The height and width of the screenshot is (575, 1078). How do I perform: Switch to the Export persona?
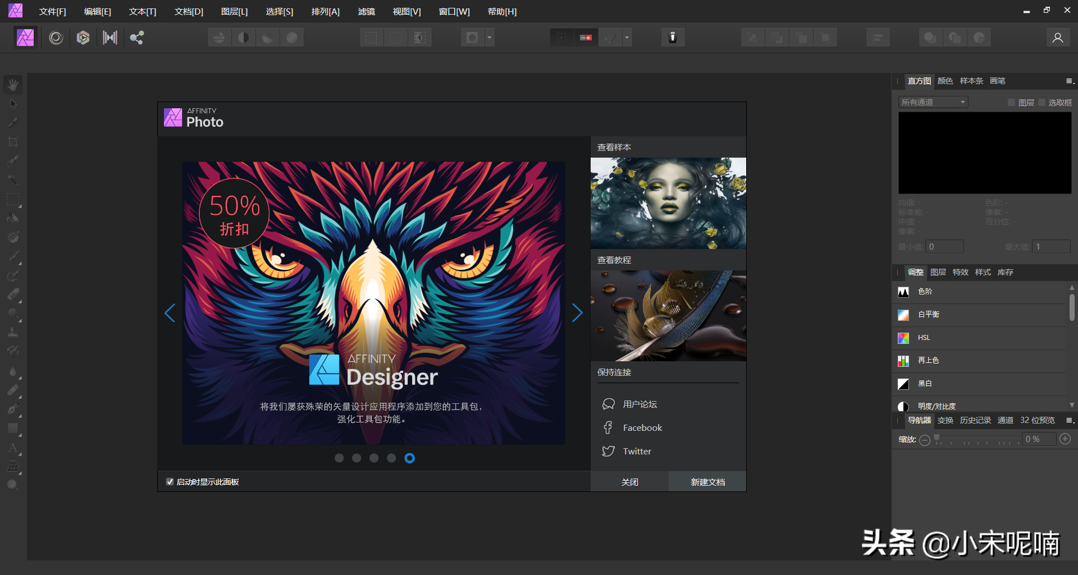137,38
